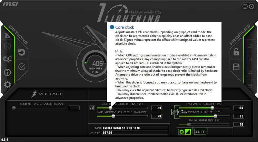The image size is (258, 142).
Task: Click the MSI dragon logo icon in options
Action: [7, 35]
